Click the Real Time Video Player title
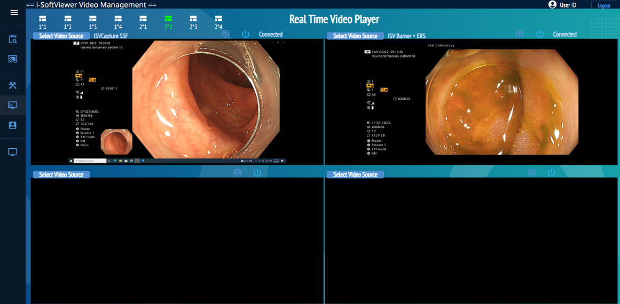This screenshot has height=304, width=620. [x=334, y=19]
